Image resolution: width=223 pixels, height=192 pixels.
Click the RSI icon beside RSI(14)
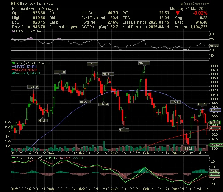[13, 32]
